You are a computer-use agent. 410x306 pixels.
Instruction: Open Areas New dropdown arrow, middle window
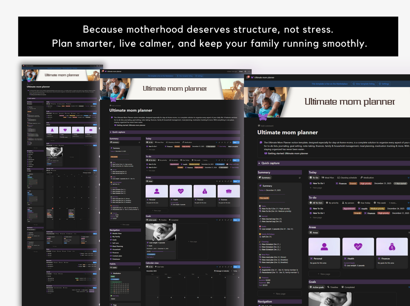[239, 181]
